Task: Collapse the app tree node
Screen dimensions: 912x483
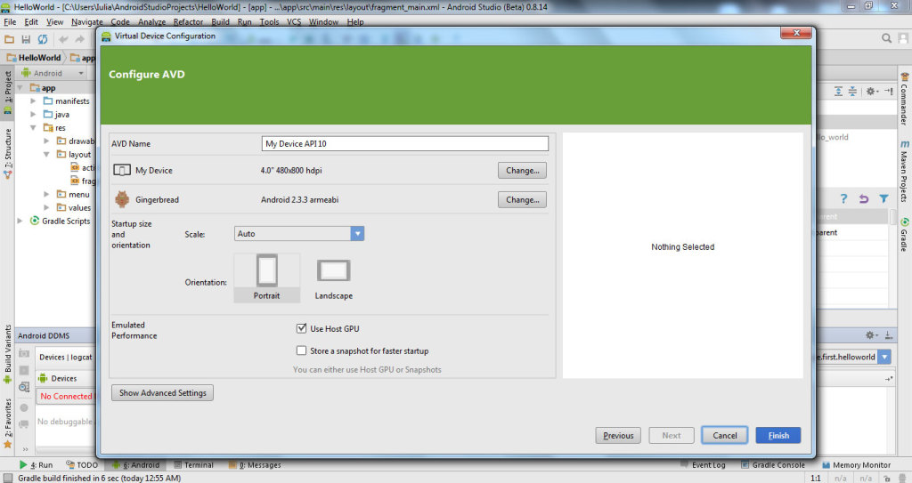Action: (20, 88)
